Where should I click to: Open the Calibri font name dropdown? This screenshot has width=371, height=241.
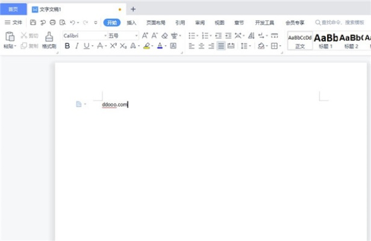click(84, 36)
